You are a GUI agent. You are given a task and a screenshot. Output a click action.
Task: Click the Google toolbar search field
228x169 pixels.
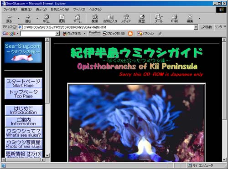(x=38, y=34)
